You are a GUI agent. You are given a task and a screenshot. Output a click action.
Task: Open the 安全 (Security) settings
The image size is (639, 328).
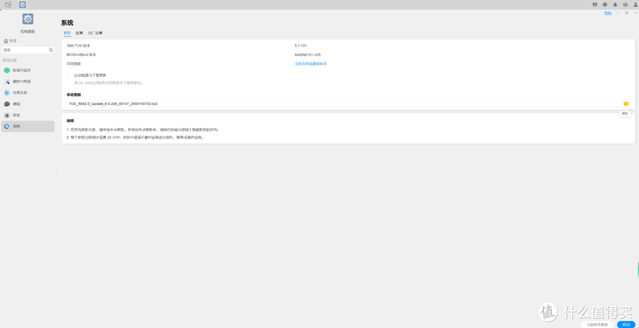coord(16,115)
